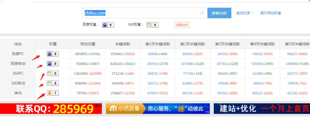This screenshot has height=120, width=310.
Task: Click the 综合 column header
Action: pyautogui.click(x=18, y=44)
